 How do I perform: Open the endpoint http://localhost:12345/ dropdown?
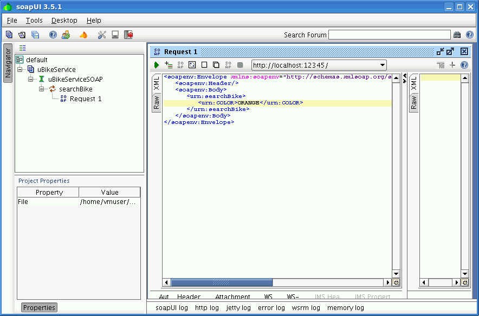coord(382,65)
